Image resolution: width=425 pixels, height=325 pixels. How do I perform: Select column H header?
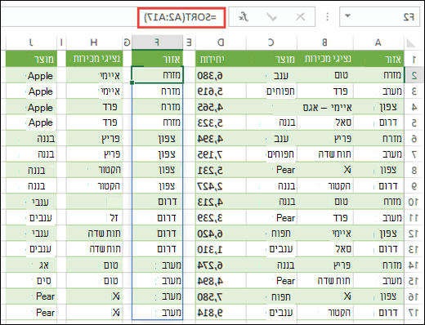[94, 42]
